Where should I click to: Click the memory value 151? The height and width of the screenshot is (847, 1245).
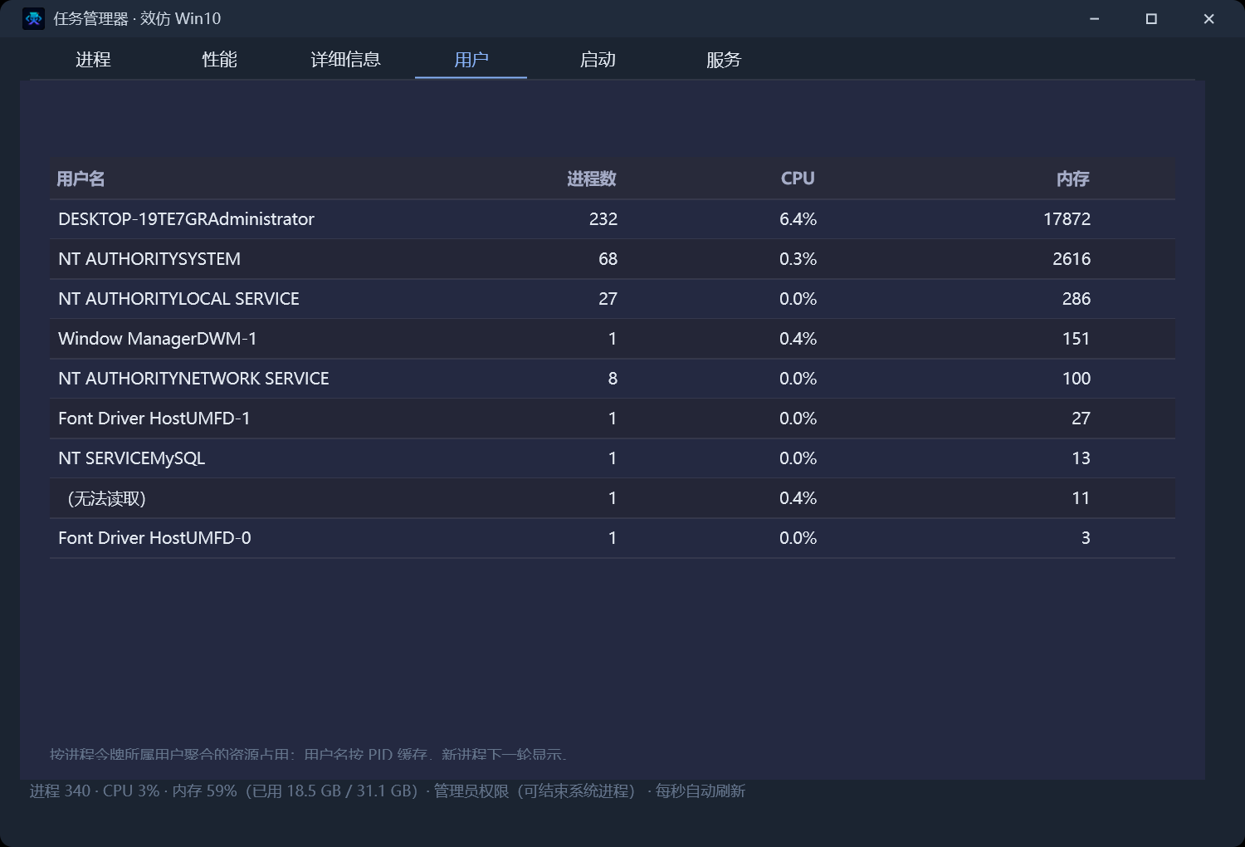[1077, 339]
